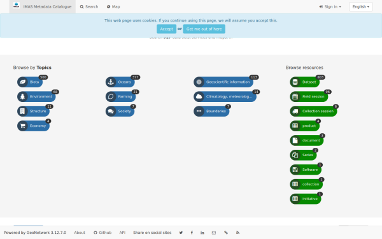Filter by Field session resource label

click(x=313, y=97)
